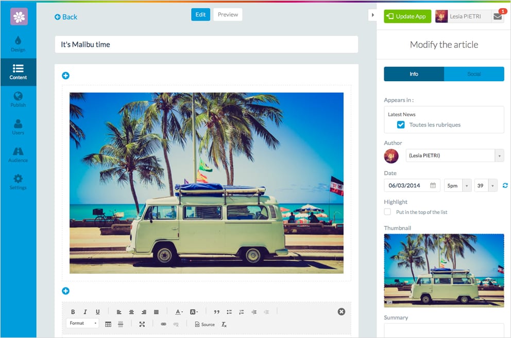Open the text color picker
The height and width of the screenshot is (338, 511).
click(179, 312)
